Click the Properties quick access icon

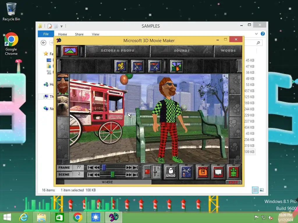pyautogui.click(x=50, y=26)
